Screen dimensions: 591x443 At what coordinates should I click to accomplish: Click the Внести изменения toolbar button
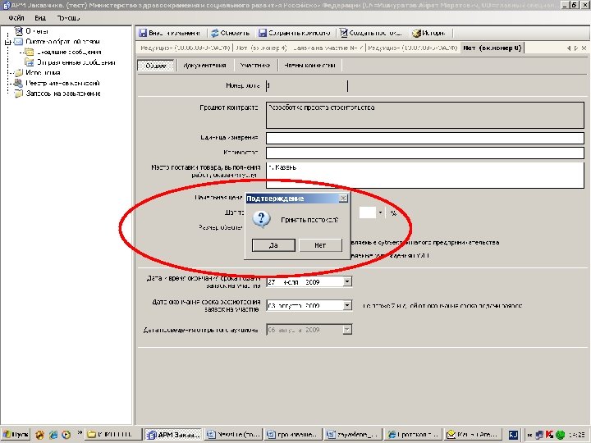(x=169, y=33)
